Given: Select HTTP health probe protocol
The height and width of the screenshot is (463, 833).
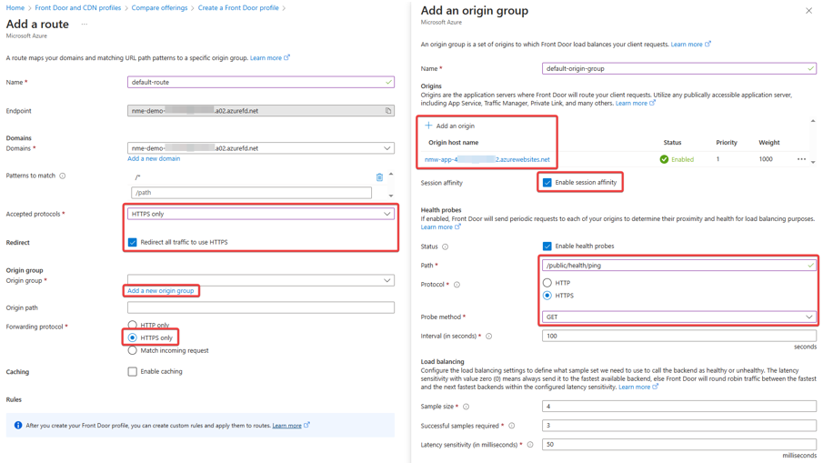Looking at the screenshot, I should point(547,283).
